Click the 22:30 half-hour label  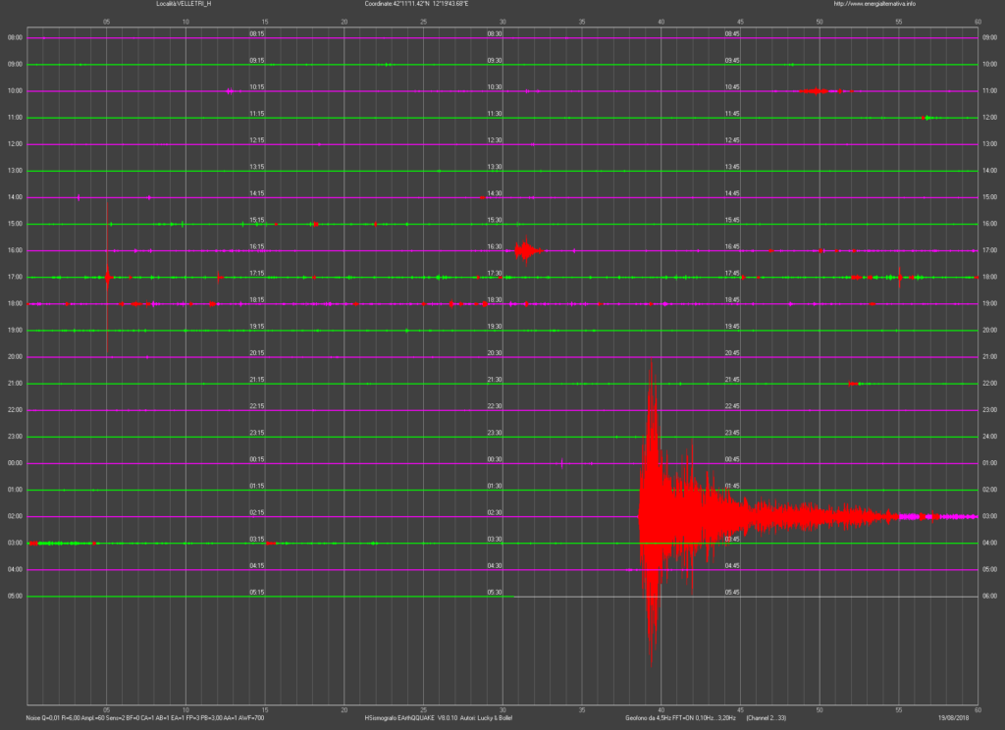click(x=495, y=405)
